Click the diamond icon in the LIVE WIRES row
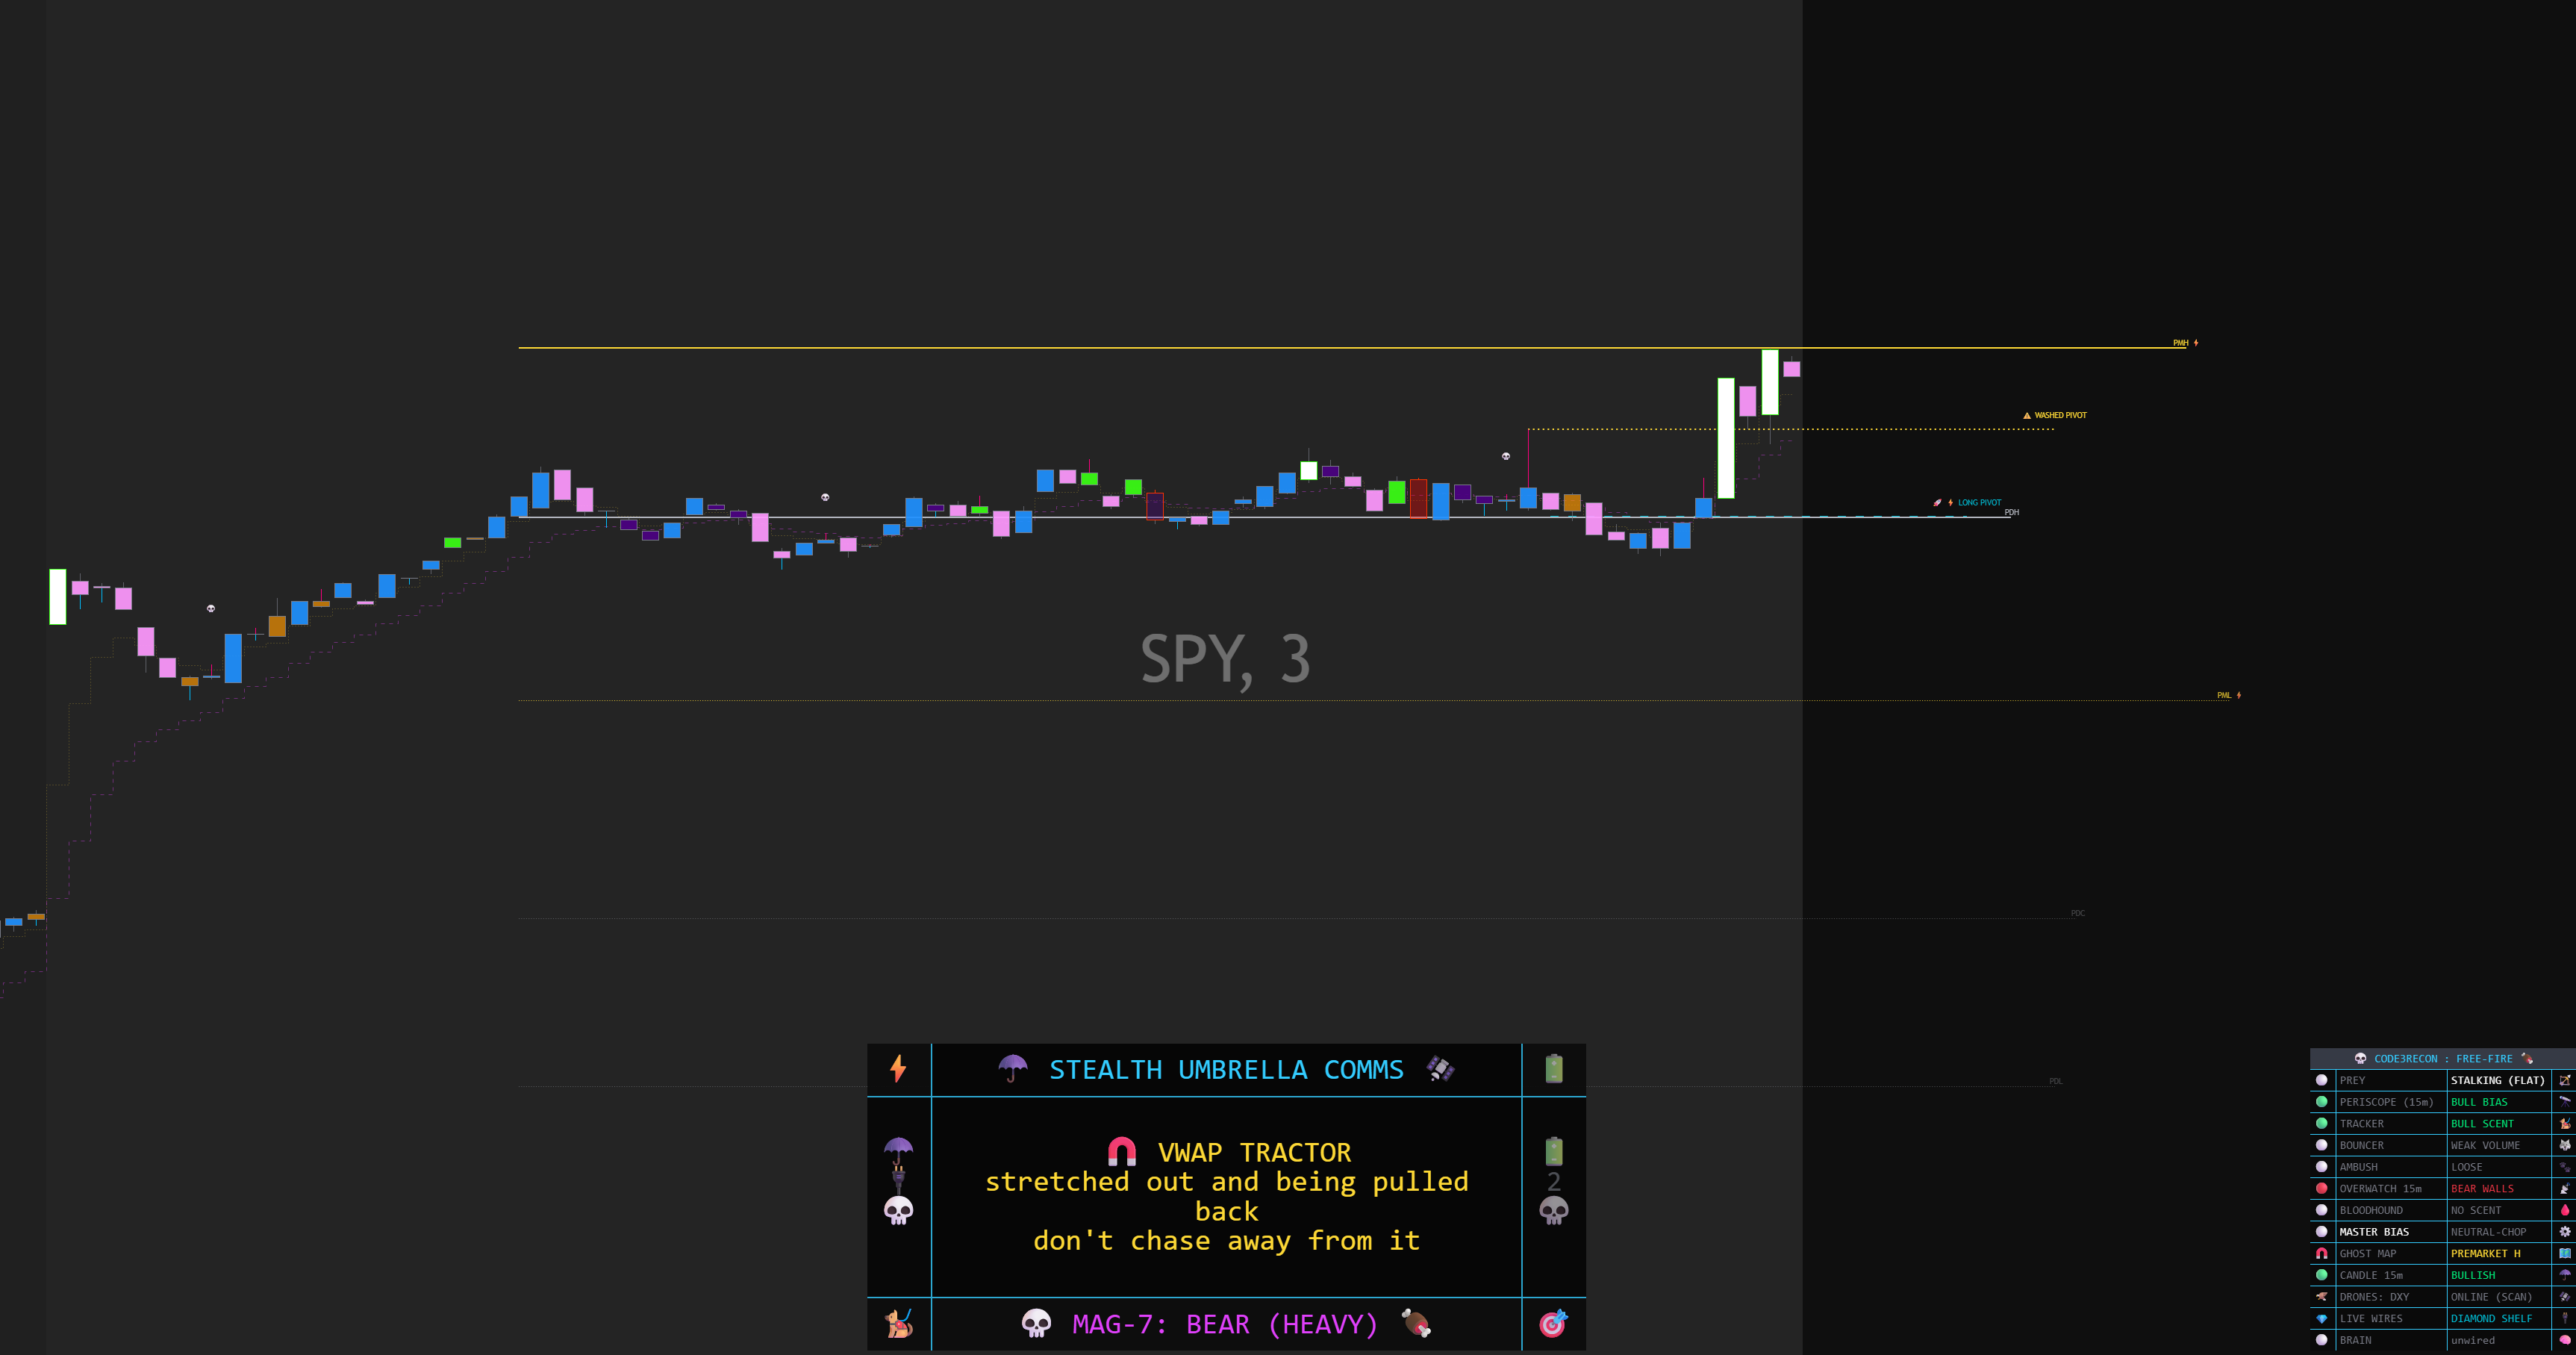This screenshot has height=1355, width=2576. tap(2322, 1318)
